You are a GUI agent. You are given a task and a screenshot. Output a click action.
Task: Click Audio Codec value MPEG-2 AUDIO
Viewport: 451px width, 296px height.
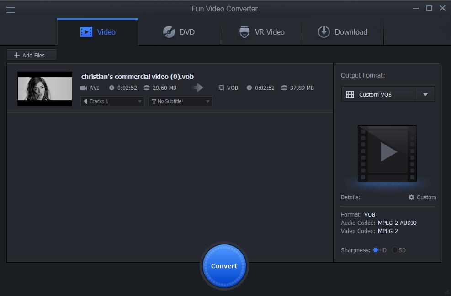click(397, 223)
